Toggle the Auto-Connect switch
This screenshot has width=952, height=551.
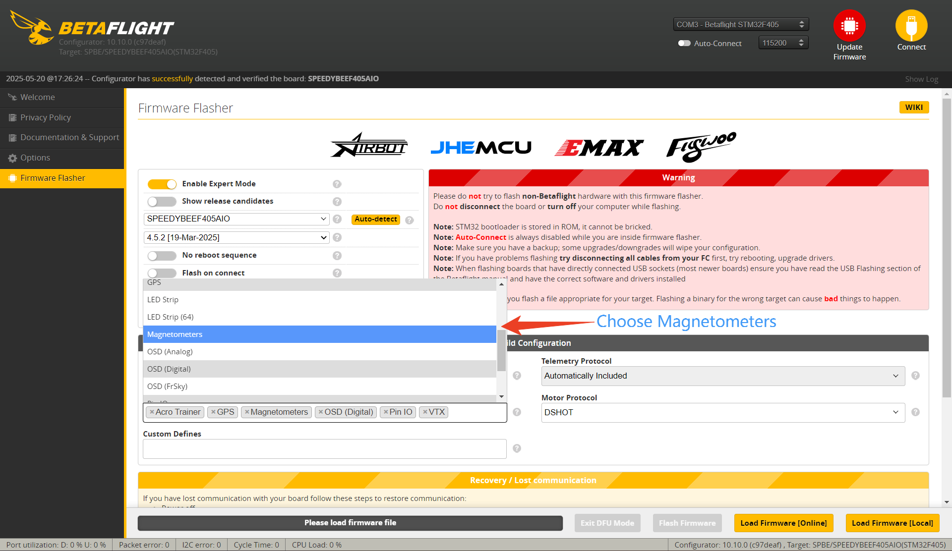[x=684, y=43]
